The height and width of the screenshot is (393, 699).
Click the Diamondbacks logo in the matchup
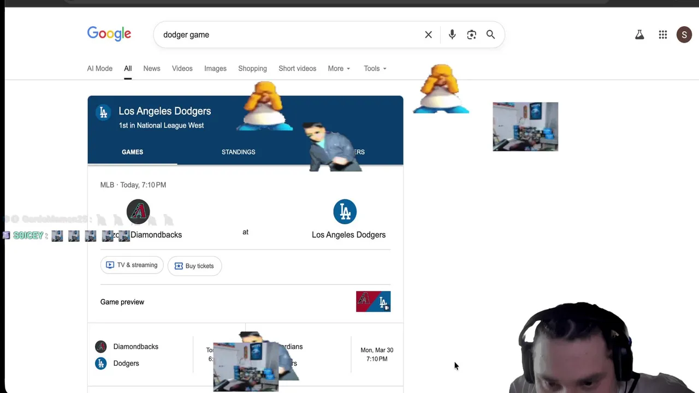[x=138, y=212]
